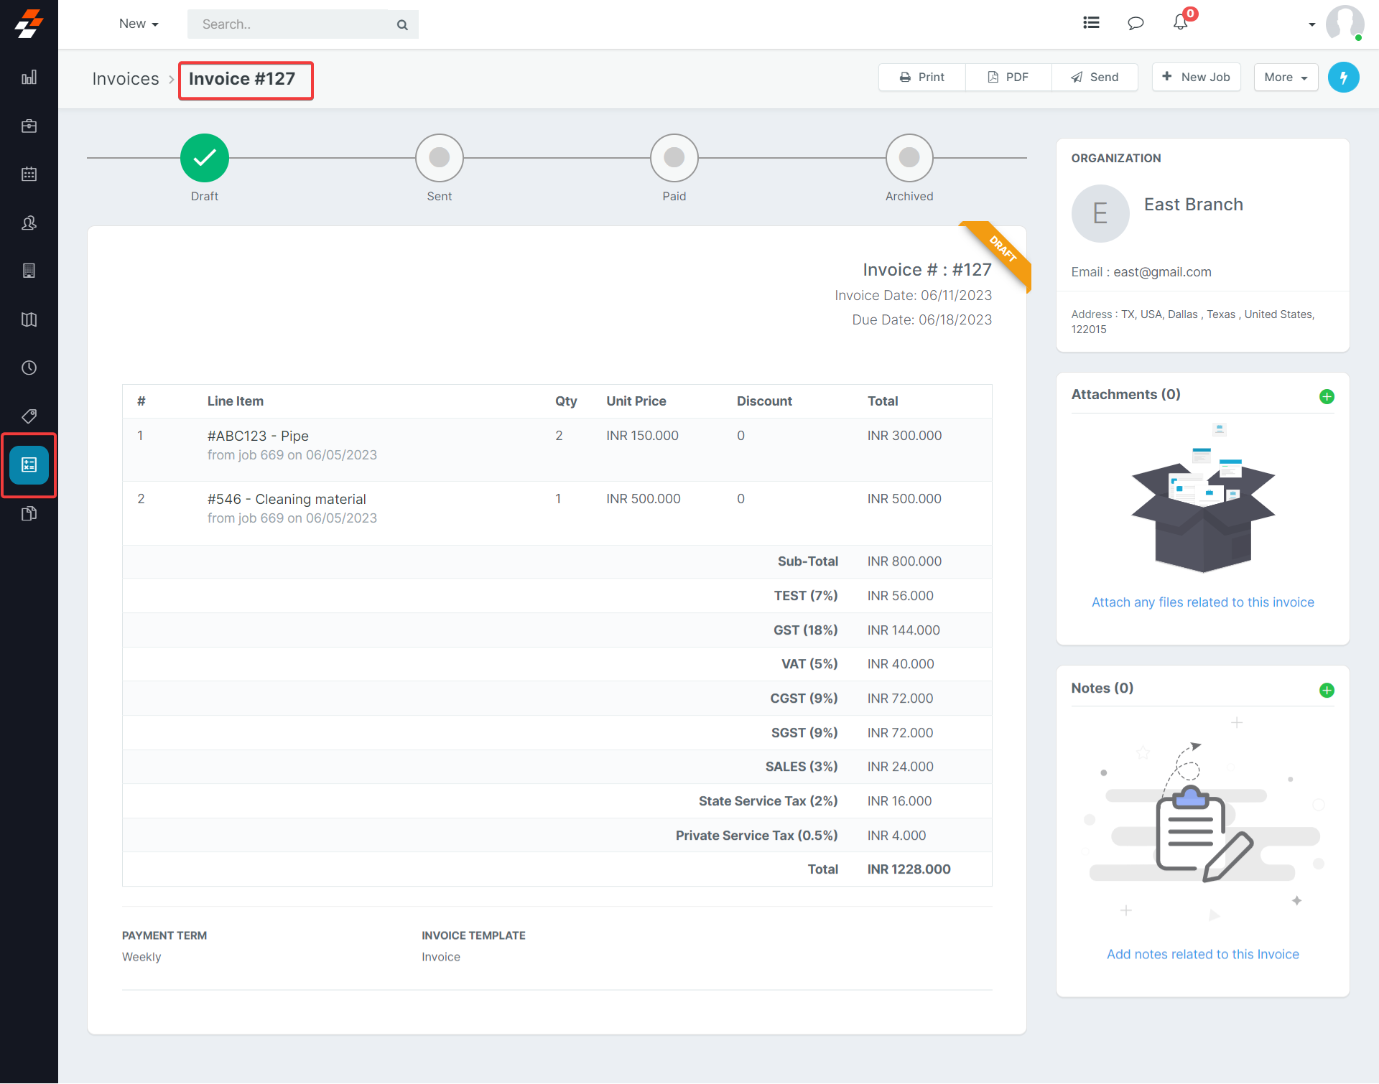
Task: Open the price tag icon in sidebar
Action: click(x=29, y=416)
